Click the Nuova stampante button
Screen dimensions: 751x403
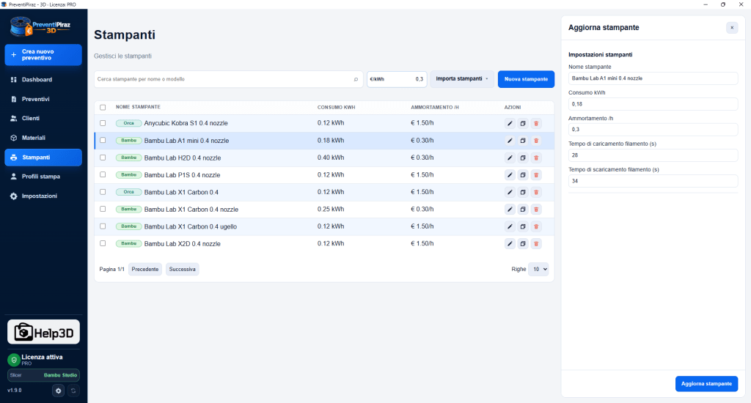tap(526, 79)
